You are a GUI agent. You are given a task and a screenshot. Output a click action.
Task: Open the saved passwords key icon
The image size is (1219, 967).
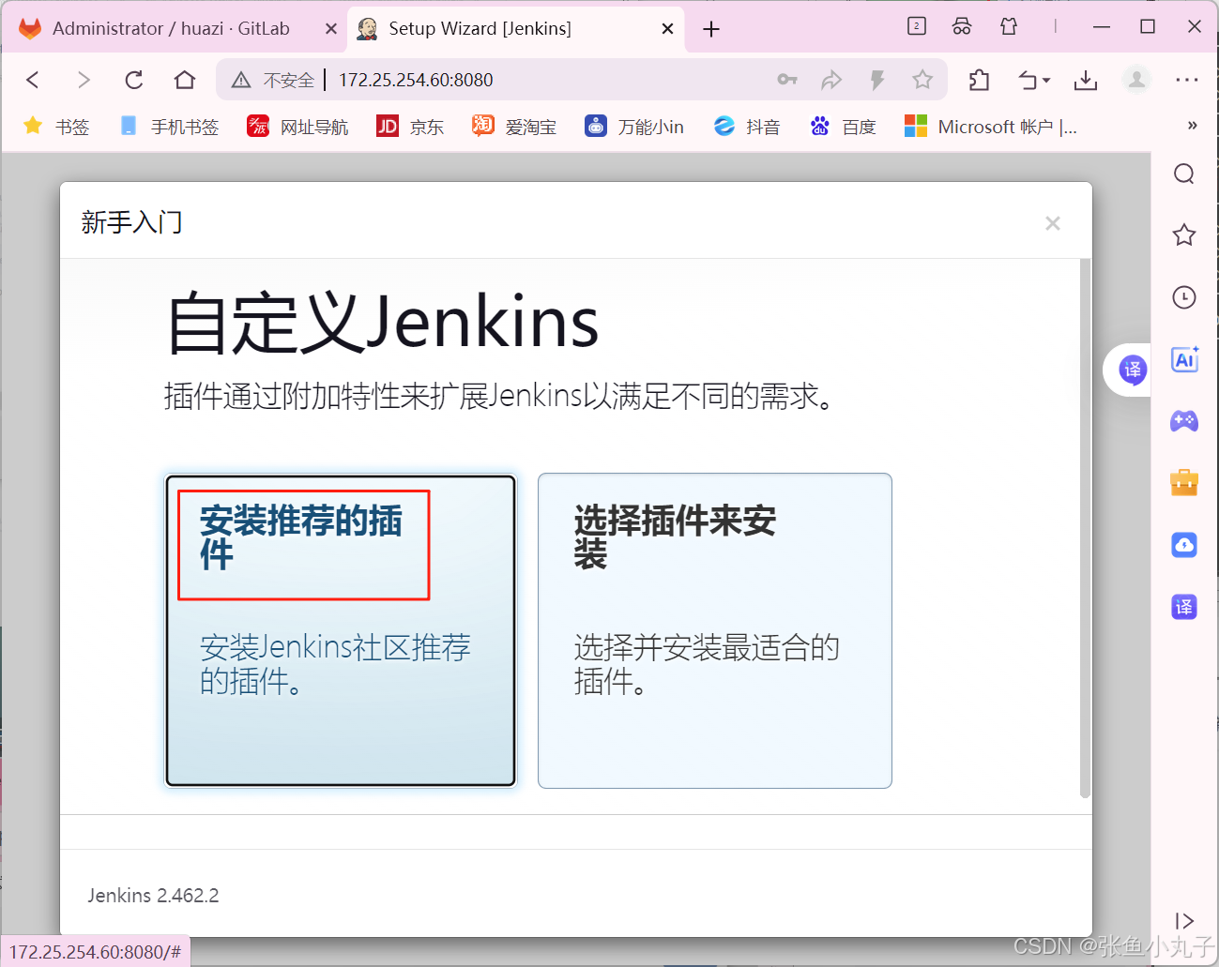(x=787, y=80)
